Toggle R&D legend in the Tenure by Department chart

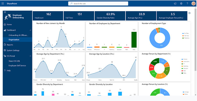click(x=184, y=71)
